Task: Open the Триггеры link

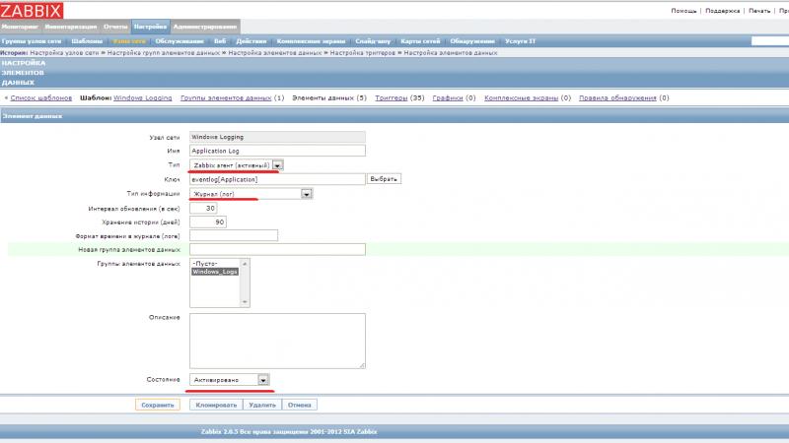Action: click(x=392, y=98)
